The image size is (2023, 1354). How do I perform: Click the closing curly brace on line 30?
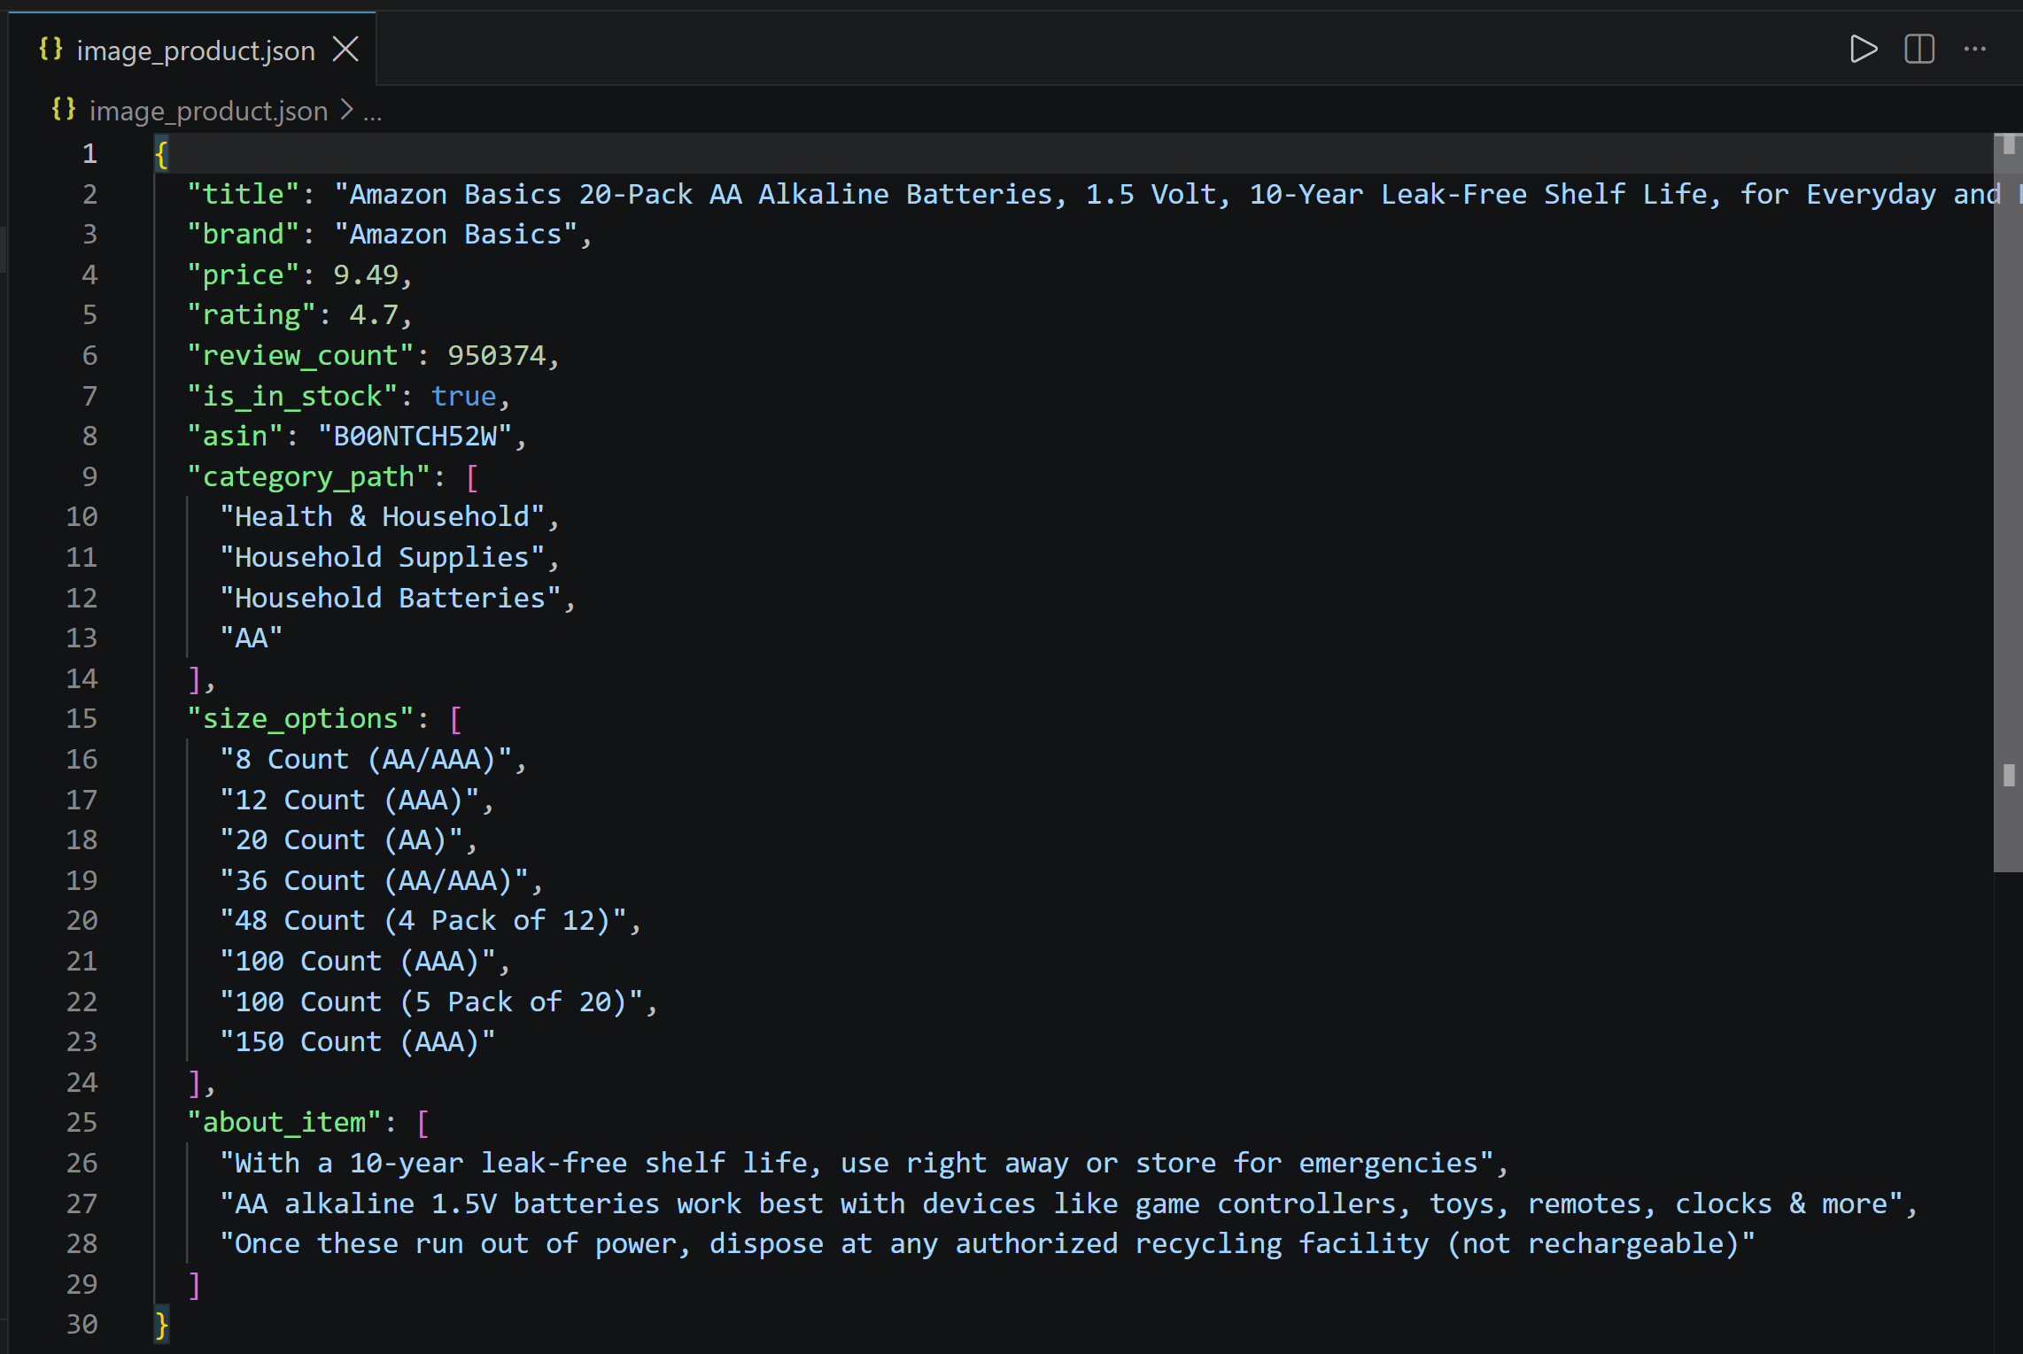[x=161, y=1325]
